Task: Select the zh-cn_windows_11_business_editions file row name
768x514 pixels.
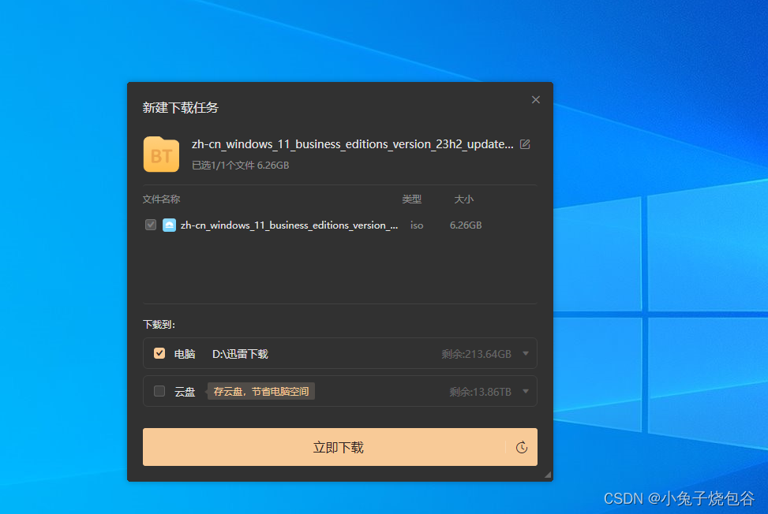Action: click(x=289, y=225)
